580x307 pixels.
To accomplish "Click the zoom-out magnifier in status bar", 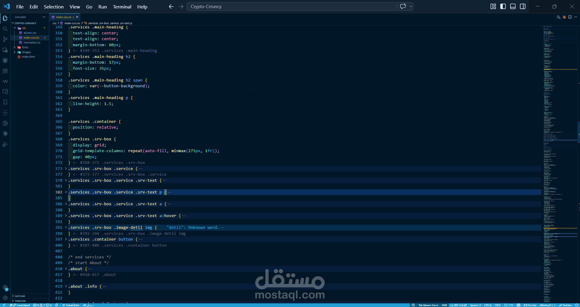I will (x=413, y=305).
